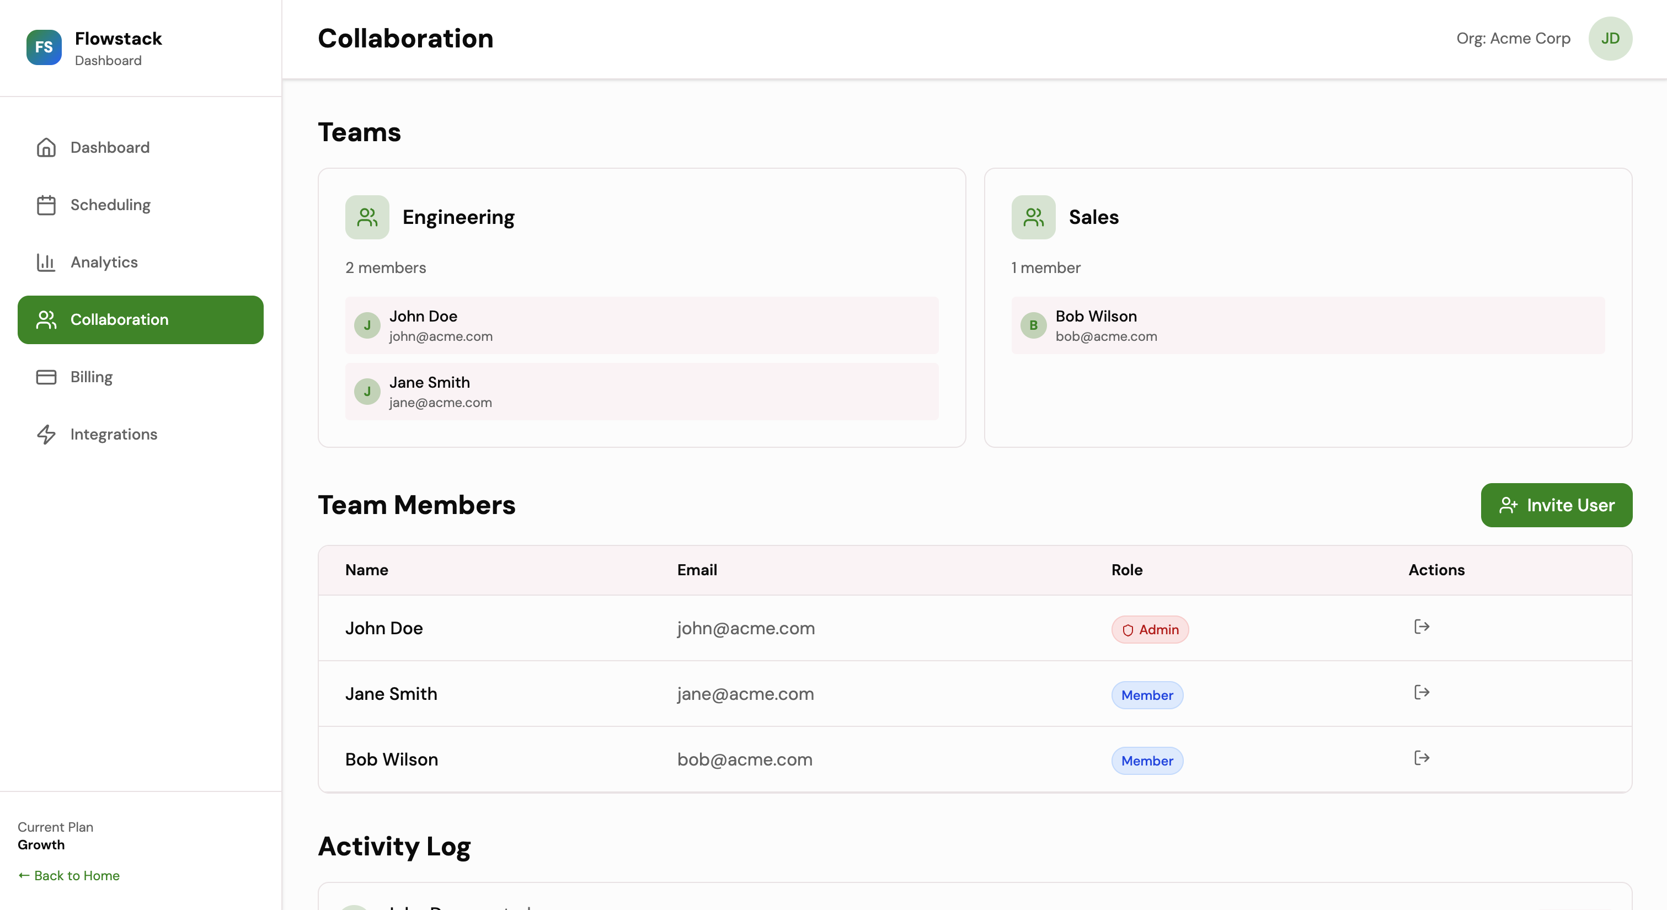1667x910 pixels.
Task: Select Jane Smith in the Engineering team list
Action: [x=642, y=392]
